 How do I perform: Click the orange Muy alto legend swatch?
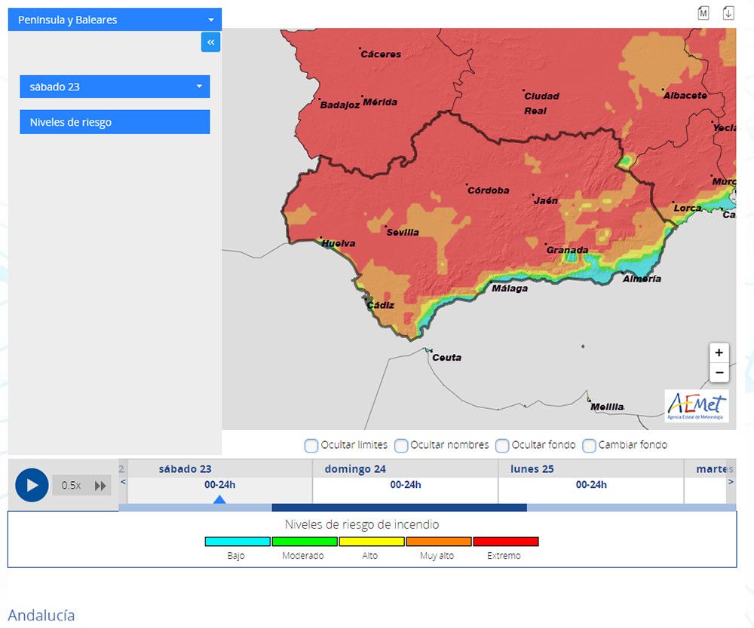(439, 541)
